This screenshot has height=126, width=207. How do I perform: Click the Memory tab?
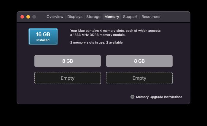pos(112,17)
